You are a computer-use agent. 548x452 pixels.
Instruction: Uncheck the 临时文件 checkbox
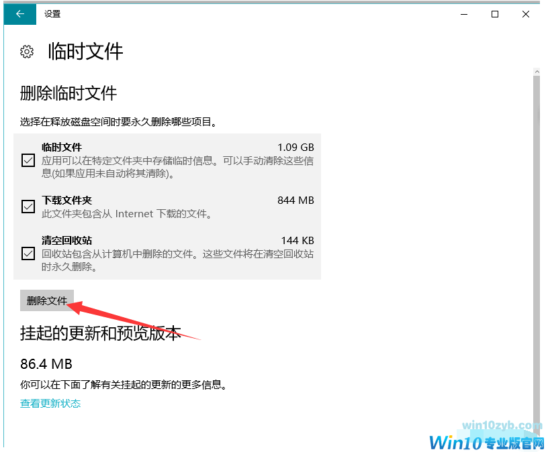[28, 160]
